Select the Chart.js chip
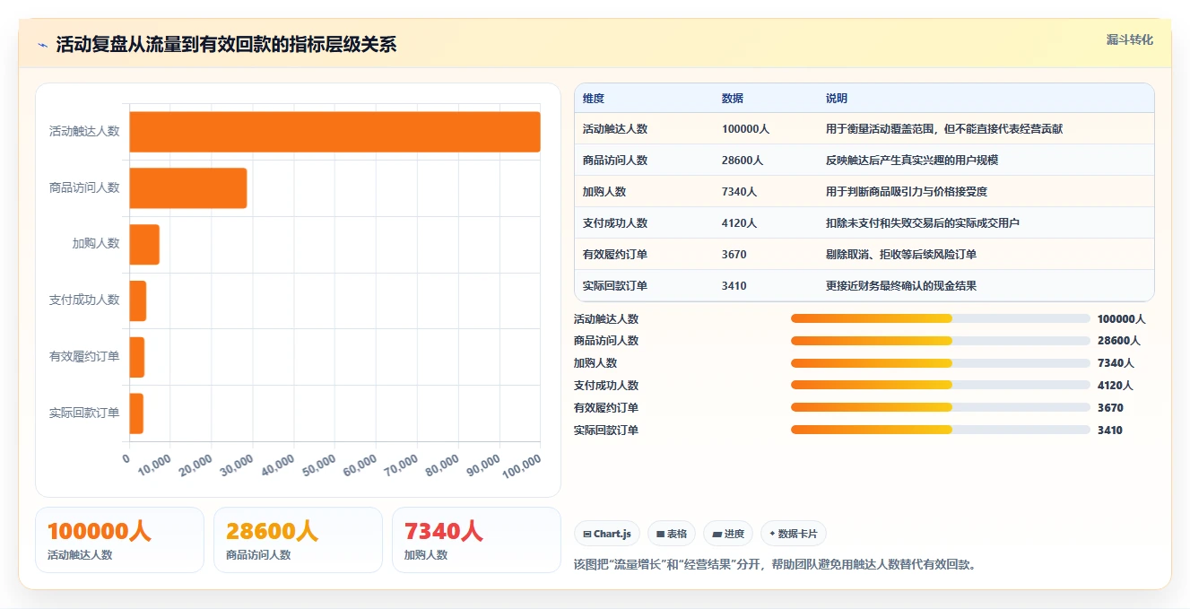Viewport: 1190px width, 609px height. coord(607,534)
